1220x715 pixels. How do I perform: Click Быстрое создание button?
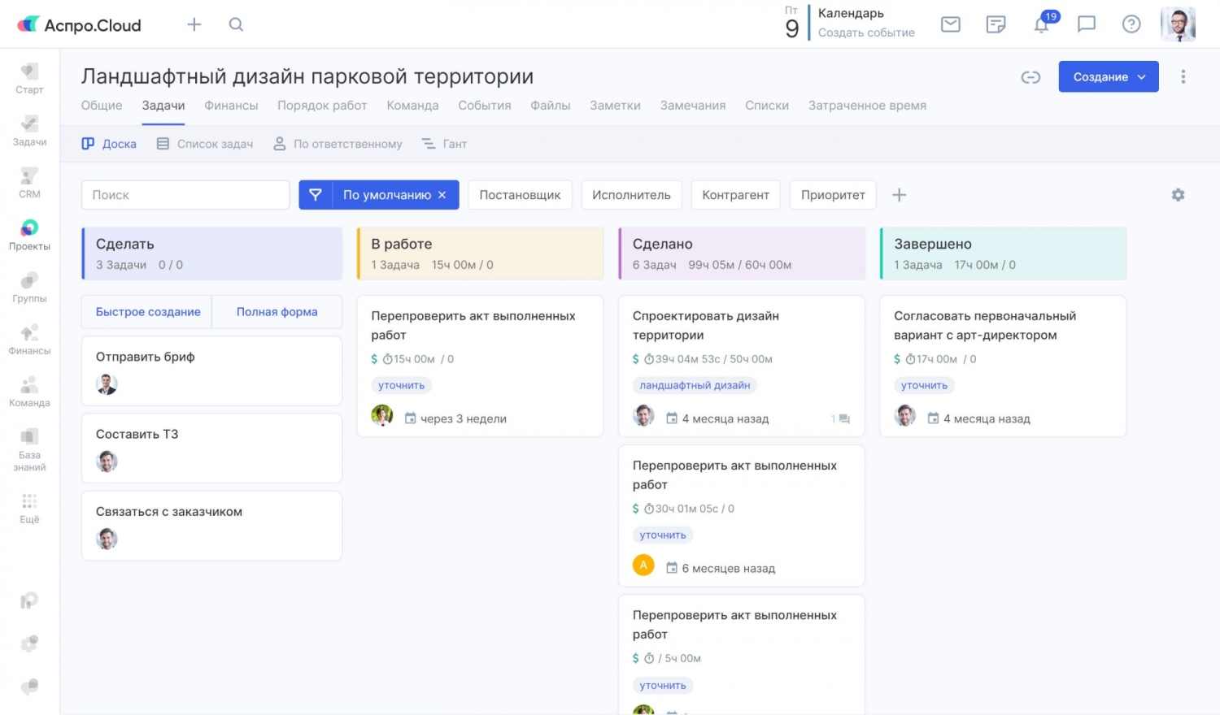coord(148,312)
